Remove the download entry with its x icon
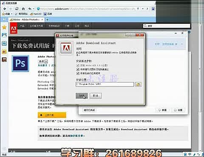Viewport: 204px width, 157px height. coord(182,44)
